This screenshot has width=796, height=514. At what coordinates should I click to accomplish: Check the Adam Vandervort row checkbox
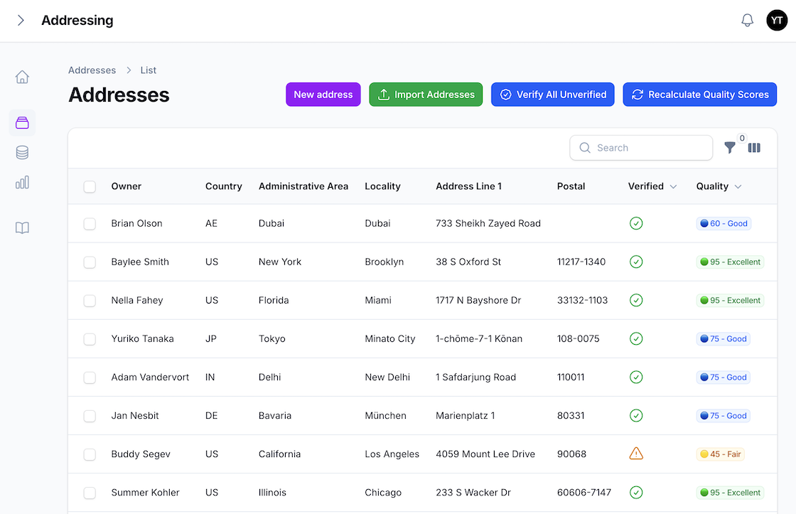90,378
